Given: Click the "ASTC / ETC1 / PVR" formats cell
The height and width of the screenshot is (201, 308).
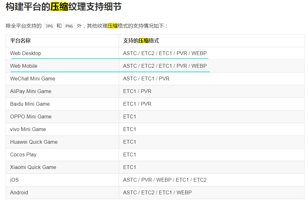Looking at the screenshot, I should [x=146, y=79].
